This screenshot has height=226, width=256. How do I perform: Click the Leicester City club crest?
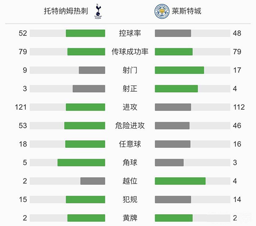coord(161,11)
